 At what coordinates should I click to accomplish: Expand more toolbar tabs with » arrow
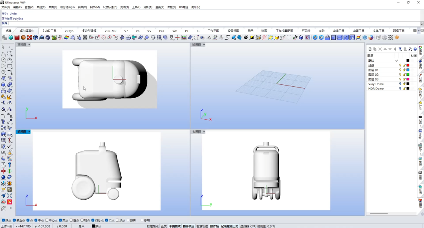[x=419, y=31]
